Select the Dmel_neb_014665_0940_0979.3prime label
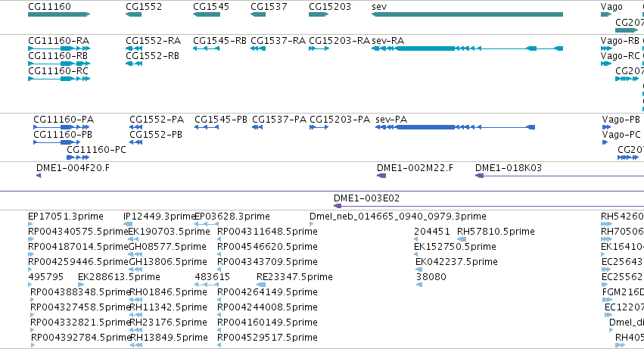 (397, 217)
